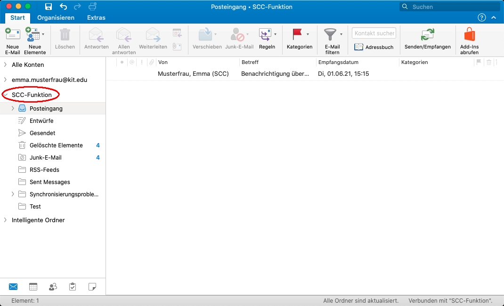This screenshot has width=504, height=306.
Task: Expand the Intelligente Ordner section
Action: 5,220
